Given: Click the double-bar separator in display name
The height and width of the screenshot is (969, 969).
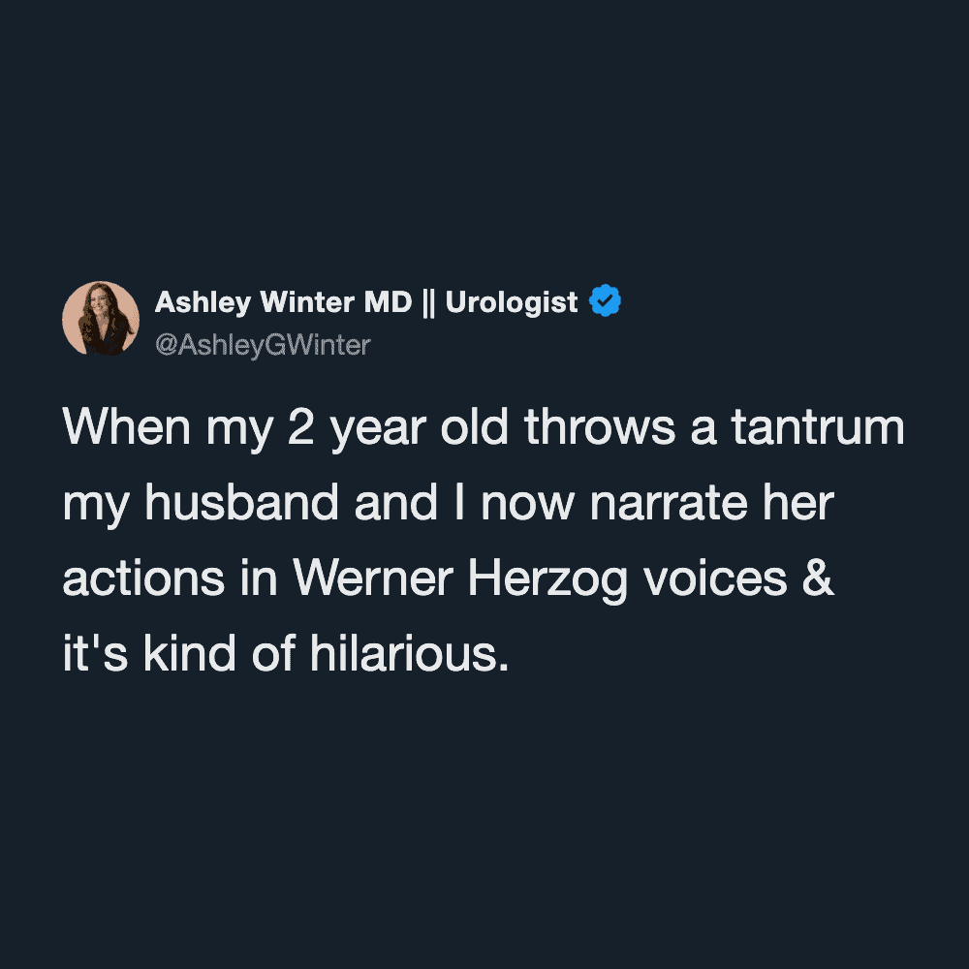Looking at the screenshot, I should pyautogui.click(x=428, y=303).
